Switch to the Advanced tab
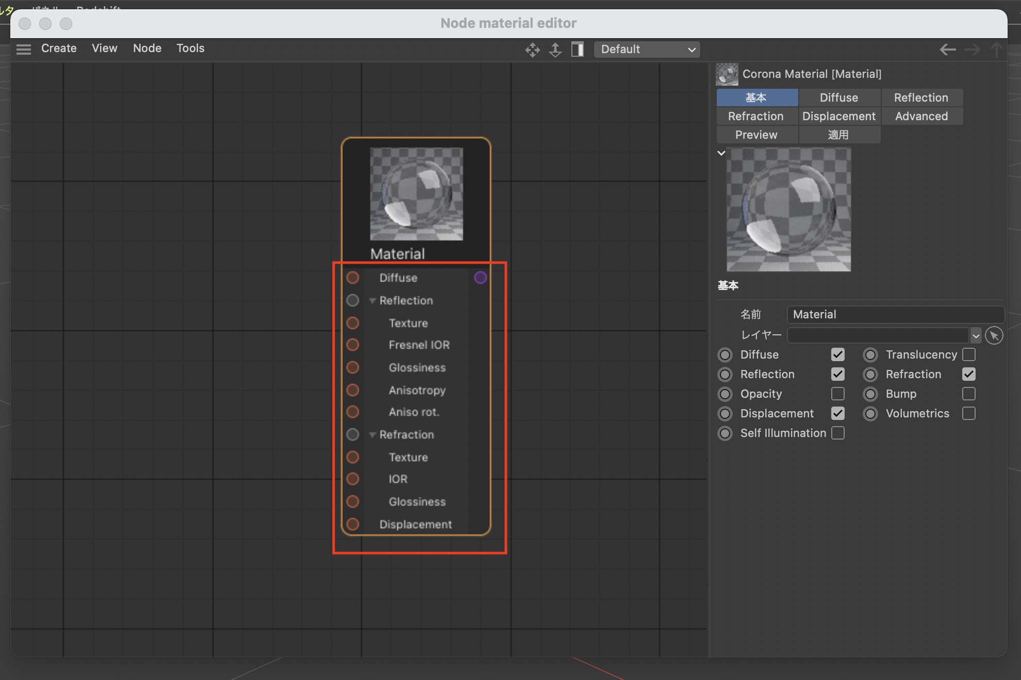The height and width of the screenshot is (680, 1021). 921,116
